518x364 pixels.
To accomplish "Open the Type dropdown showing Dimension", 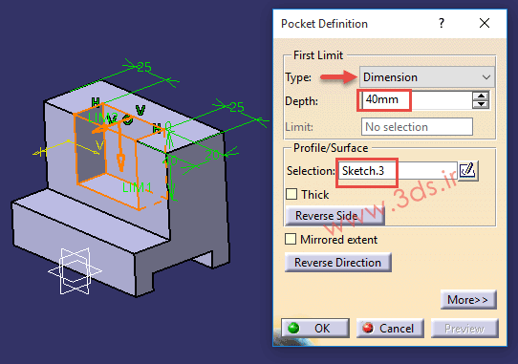I will click(427, 77).
